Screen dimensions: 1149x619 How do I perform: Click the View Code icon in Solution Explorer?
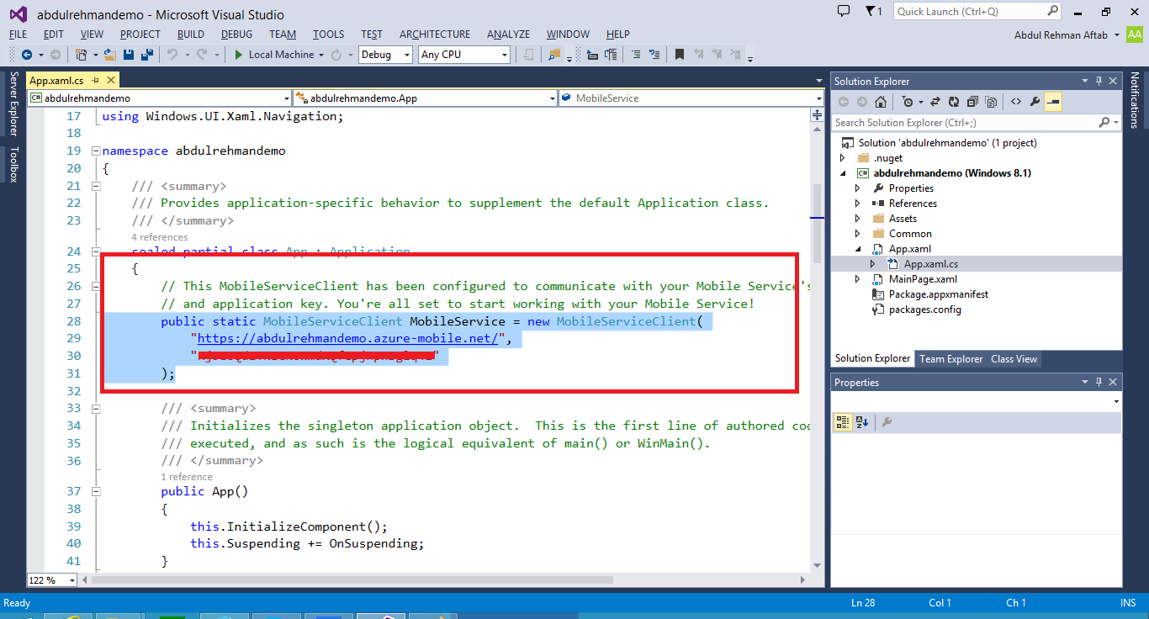tap(1016, 102)
